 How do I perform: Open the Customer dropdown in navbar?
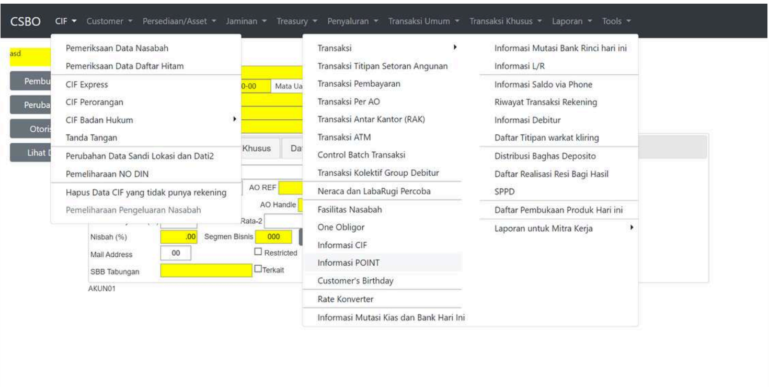pos(108,21)
